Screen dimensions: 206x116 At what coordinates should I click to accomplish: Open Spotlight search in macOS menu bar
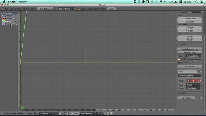196,2
